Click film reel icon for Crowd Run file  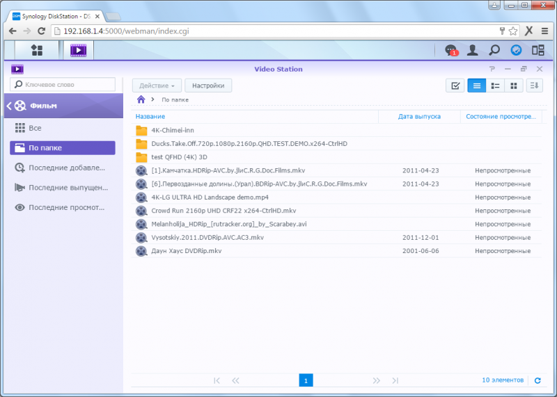pyautogui.click(x=141, y=211)
